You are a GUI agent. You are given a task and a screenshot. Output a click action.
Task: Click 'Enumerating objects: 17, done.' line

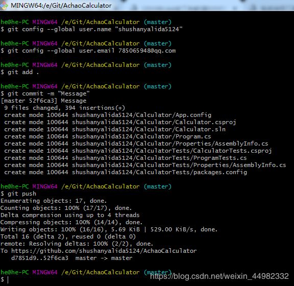pos(54,201)
